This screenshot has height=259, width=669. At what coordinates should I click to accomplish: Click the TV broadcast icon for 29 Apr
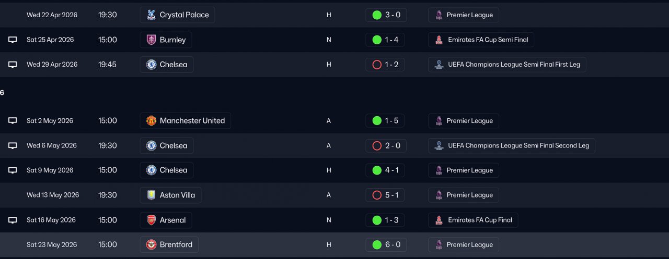coord(13,65)
